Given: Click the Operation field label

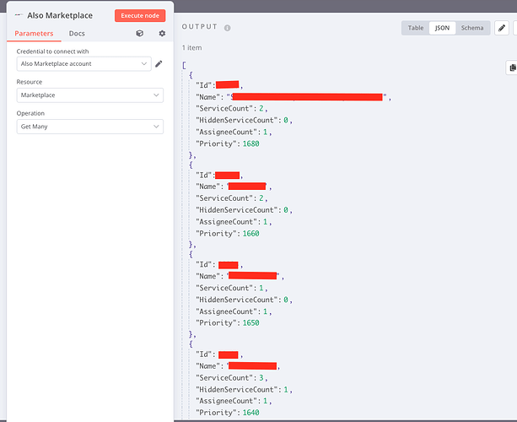Looking at the screenshot, I should (30, 113).
